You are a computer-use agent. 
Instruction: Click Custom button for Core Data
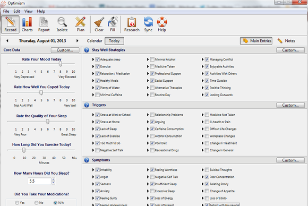pyautogui.click(x=65, y=50)
